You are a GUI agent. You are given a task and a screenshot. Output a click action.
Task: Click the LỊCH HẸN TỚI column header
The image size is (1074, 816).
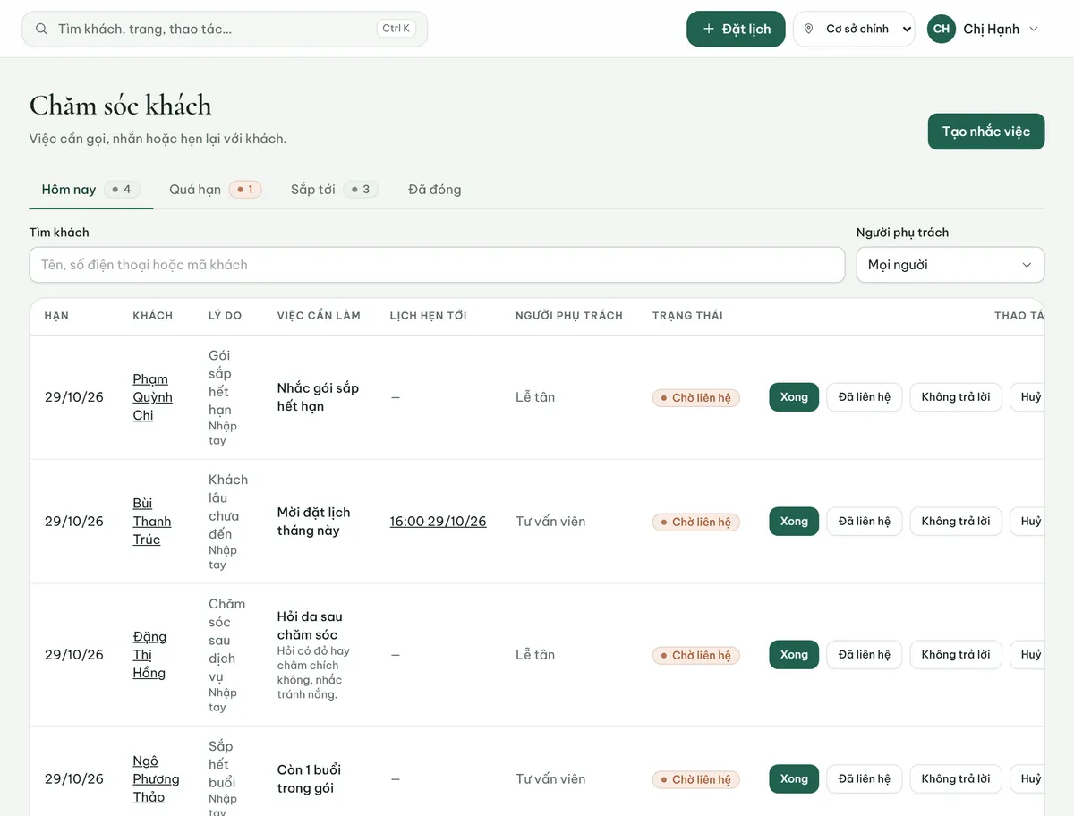click(x=429, y=316)
